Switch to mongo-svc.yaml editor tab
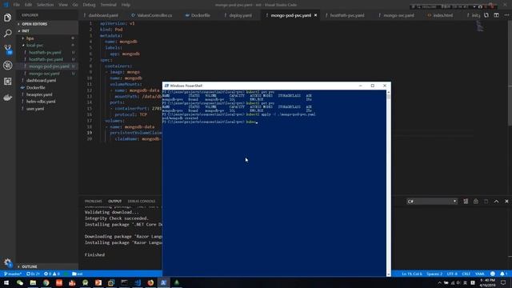512x288 pixels. (x=398, y=15)
